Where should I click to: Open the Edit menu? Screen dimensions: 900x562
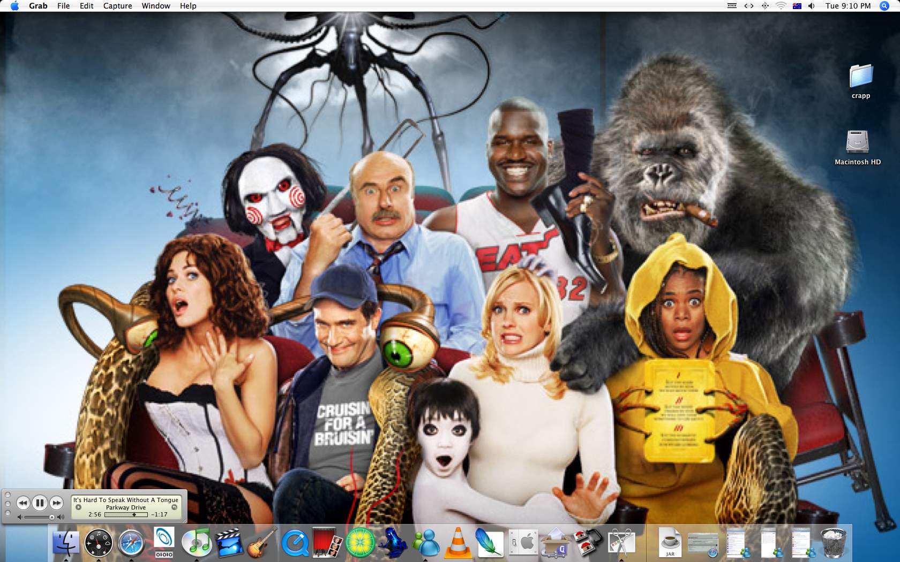(86, 6)
